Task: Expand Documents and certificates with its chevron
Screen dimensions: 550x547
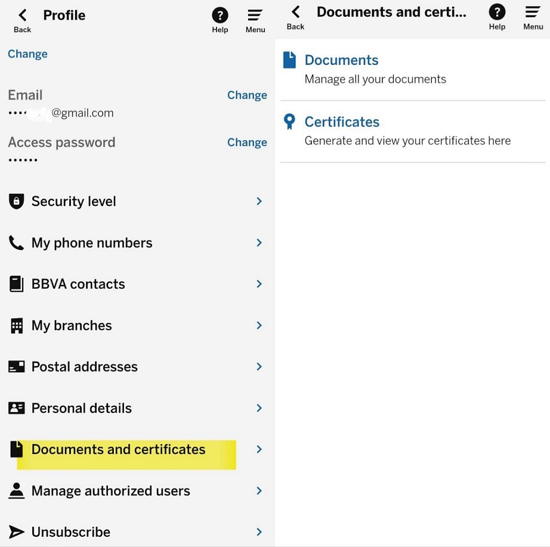Action: [259, 449]
